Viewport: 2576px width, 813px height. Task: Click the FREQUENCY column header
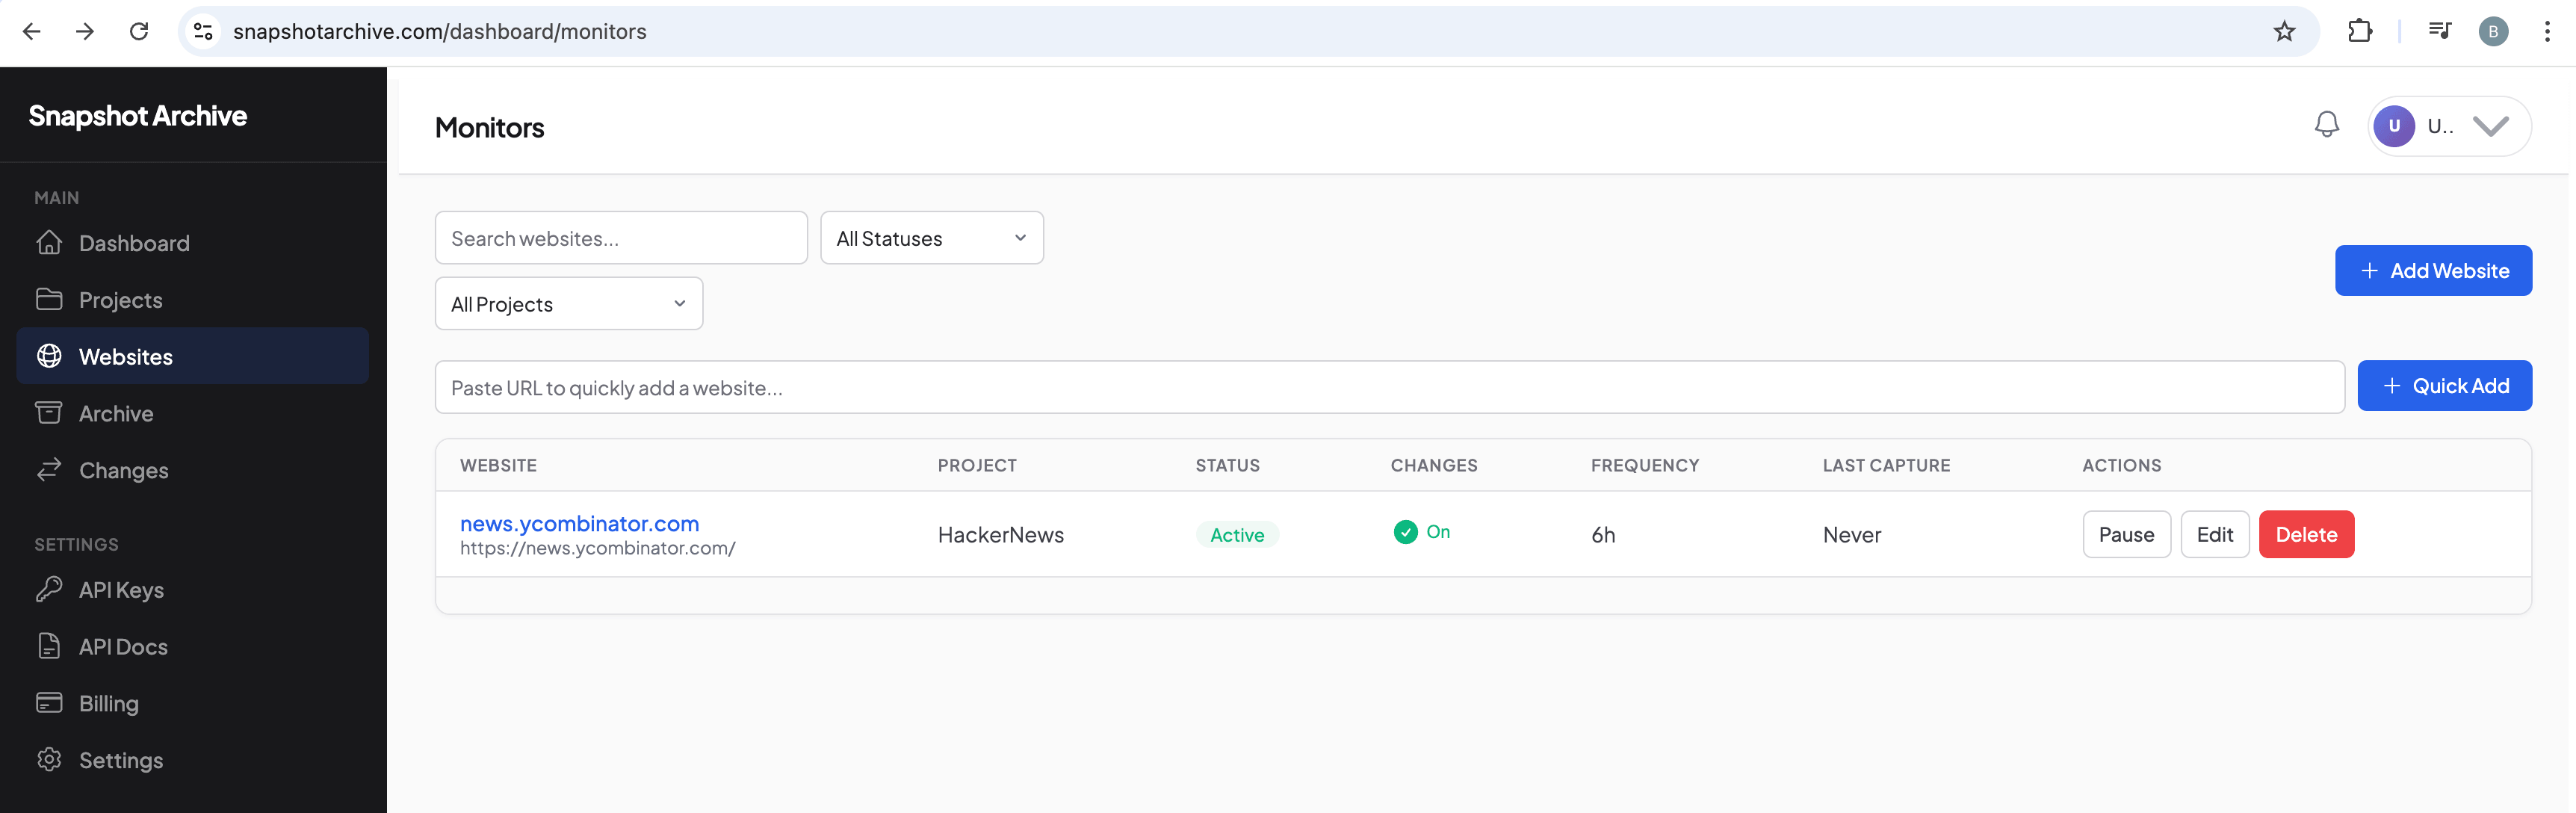(1645, 465)
